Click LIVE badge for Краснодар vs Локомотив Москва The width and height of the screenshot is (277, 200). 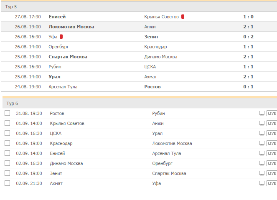[x=272, y=143]
